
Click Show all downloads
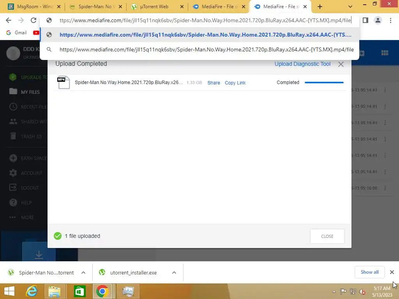pyautogui.click(x=369, y=272)
